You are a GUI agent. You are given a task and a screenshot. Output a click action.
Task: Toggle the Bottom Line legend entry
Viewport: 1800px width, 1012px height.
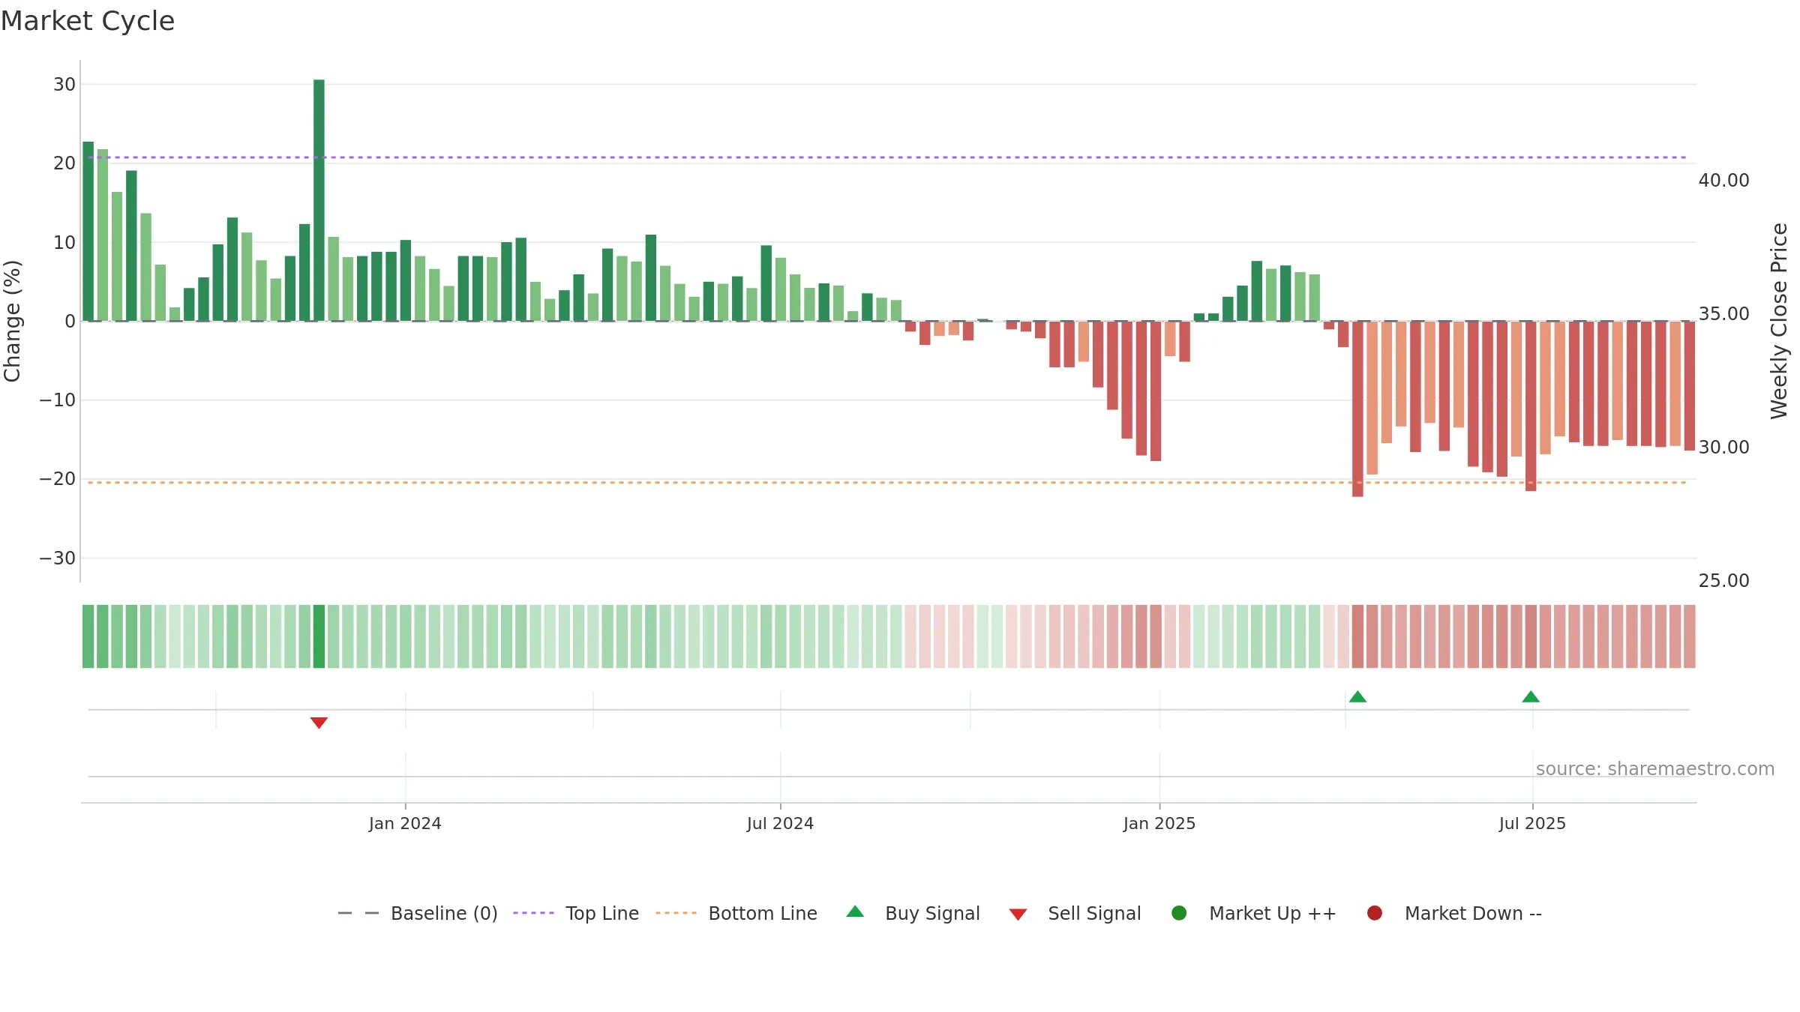point(736,913)
